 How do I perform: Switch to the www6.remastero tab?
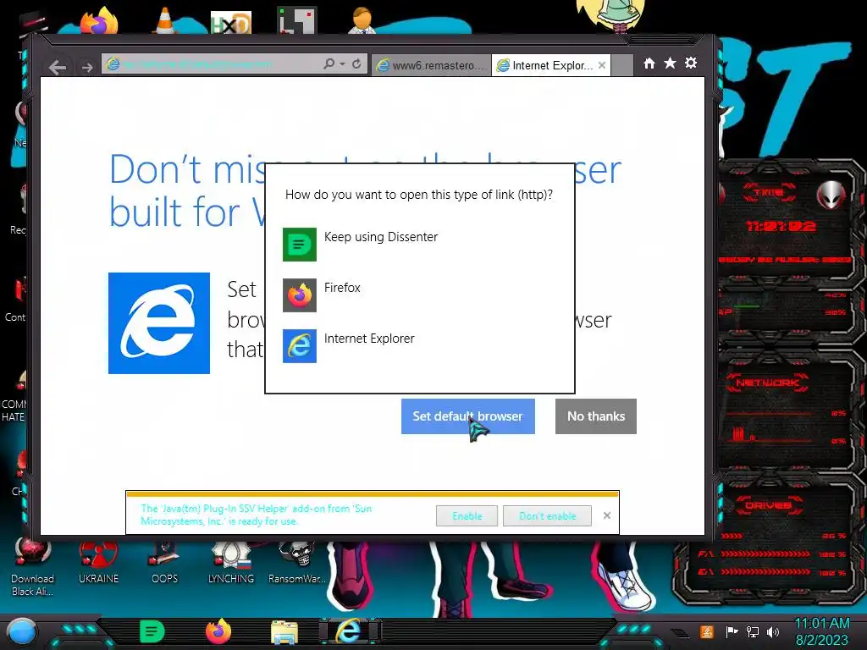(431, 65)
